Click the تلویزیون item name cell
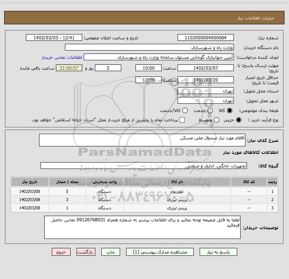Screen dimensions: 289x279 pos(177,191)
